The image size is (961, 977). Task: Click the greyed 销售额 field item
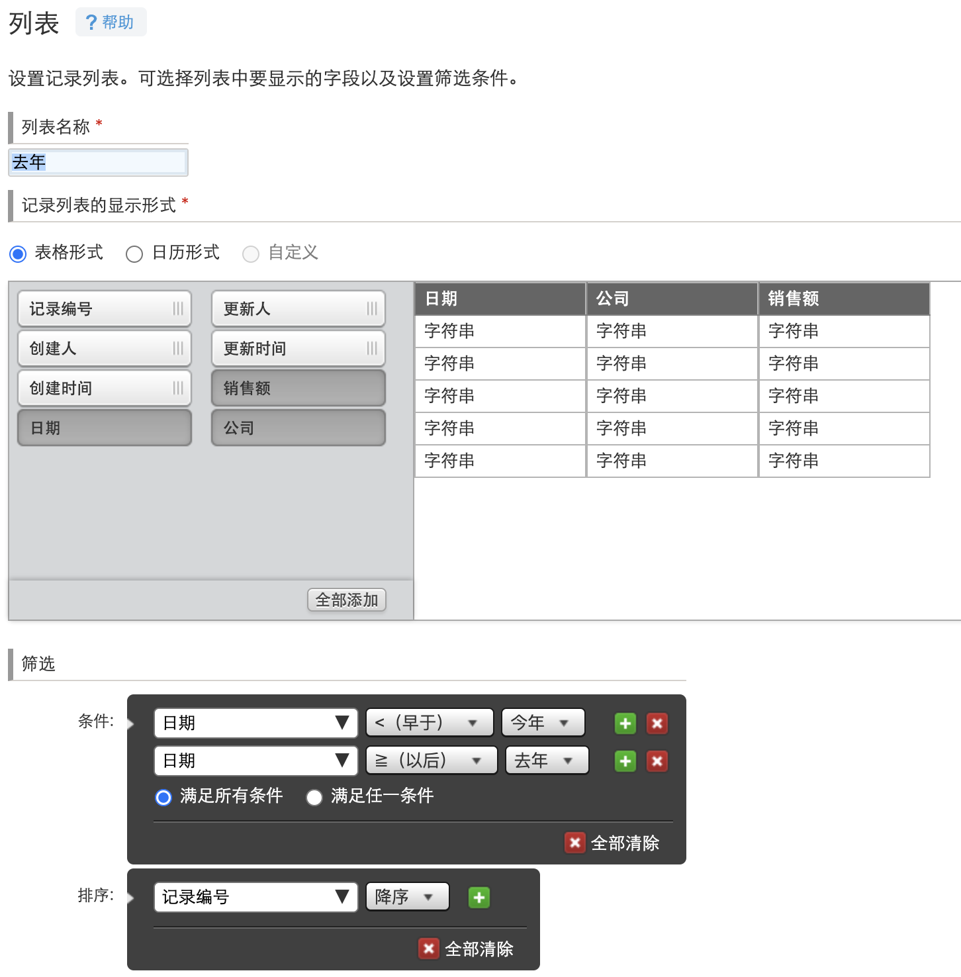(x=298, y=389)
